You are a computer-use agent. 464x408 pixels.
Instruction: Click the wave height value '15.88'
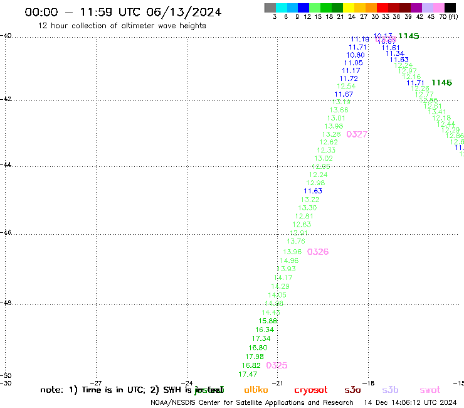(x=268, y=321)
